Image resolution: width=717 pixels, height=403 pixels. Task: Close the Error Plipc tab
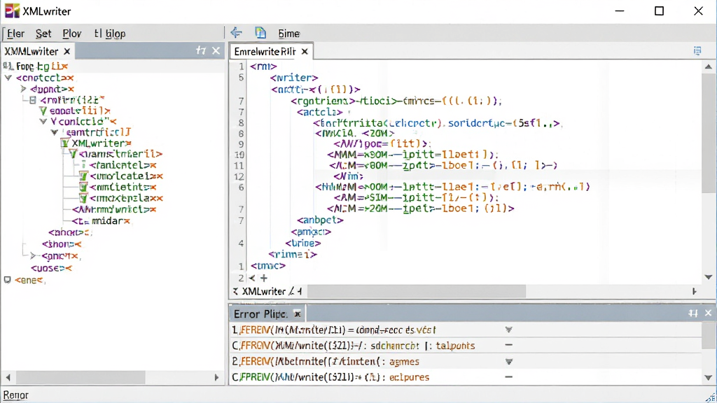coord(297,314)
